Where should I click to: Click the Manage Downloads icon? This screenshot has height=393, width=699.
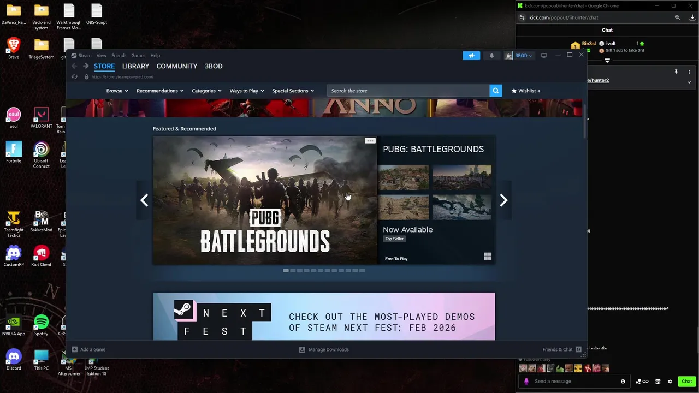pos(302,349)
